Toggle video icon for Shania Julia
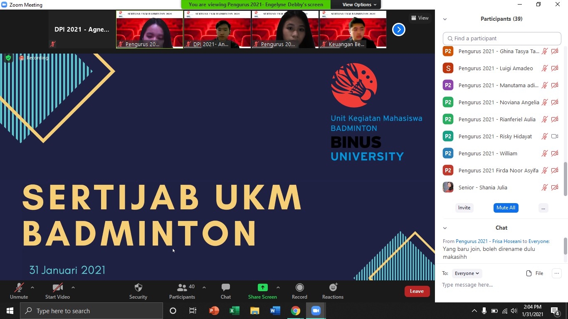Image resolution: width=568 pixels, height=319 pixels. [555, 188]
